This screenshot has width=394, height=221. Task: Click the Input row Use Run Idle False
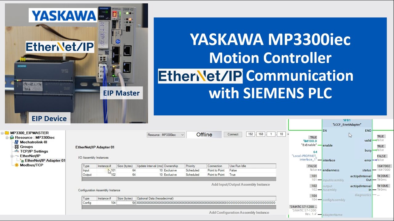pos(252,170)
